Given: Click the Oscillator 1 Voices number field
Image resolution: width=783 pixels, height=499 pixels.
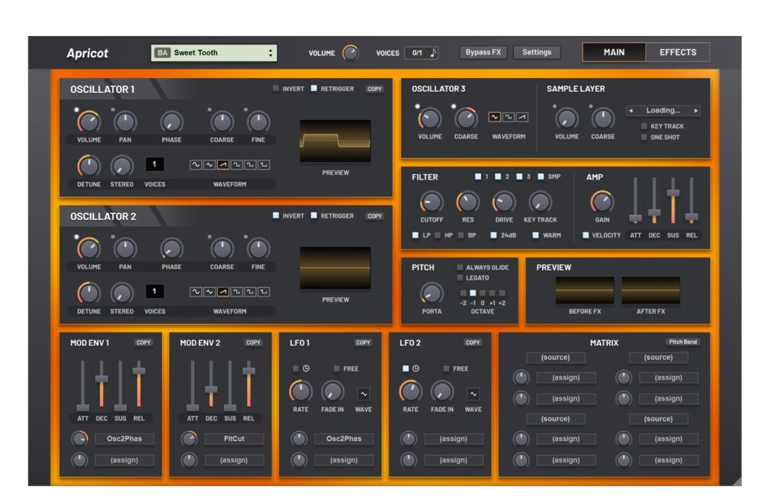Looking at the screenshot, I should pyautogui.click(x=154, y=164).
